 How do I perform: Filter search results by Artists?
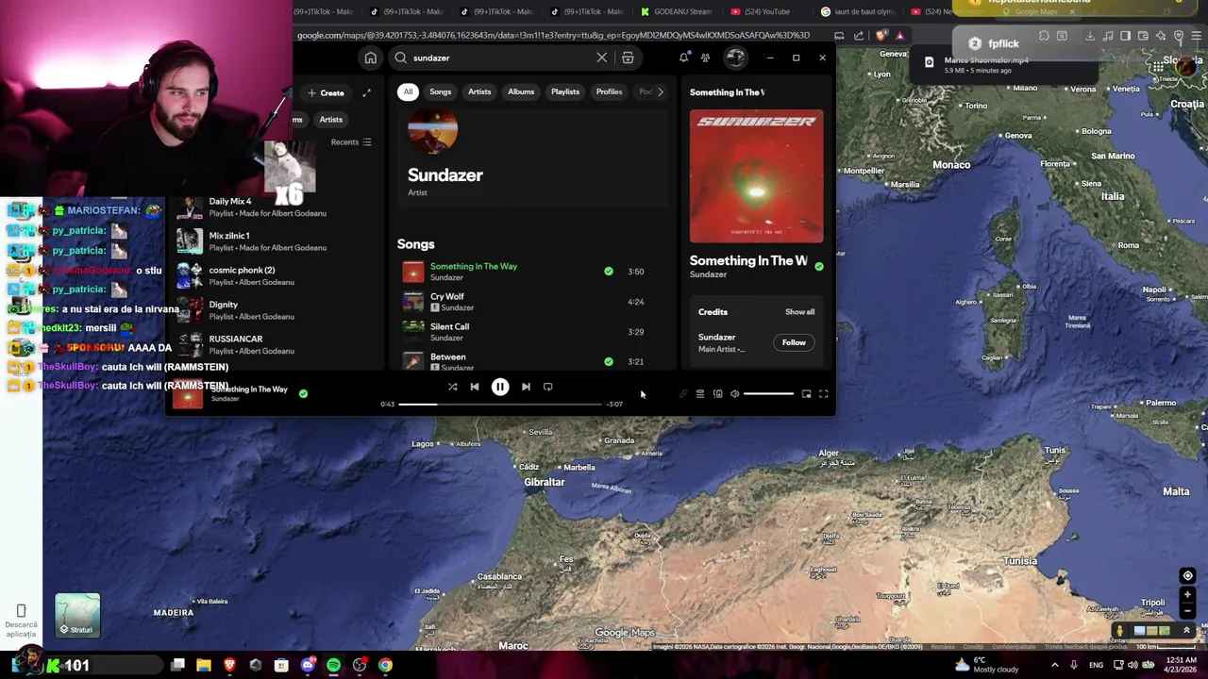(x=479, y=91)
